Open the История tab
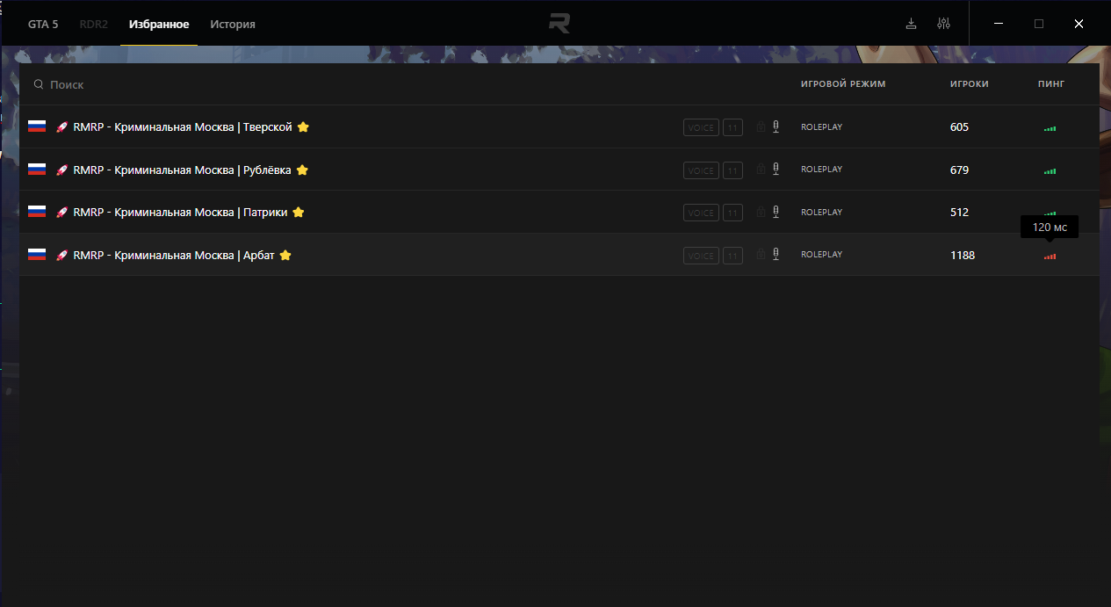 (233, 24)
